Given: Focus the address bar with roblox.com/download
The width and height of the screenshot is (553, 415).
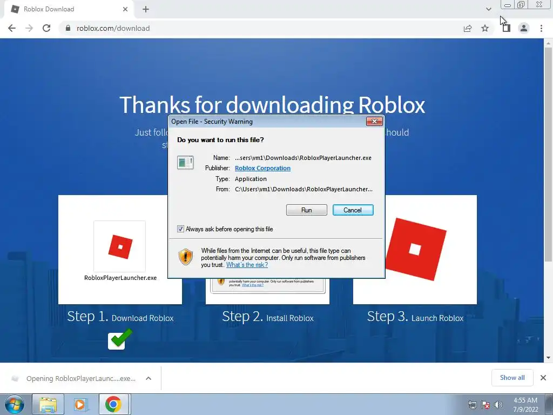Looking at the screenshot, I should 261,28.
